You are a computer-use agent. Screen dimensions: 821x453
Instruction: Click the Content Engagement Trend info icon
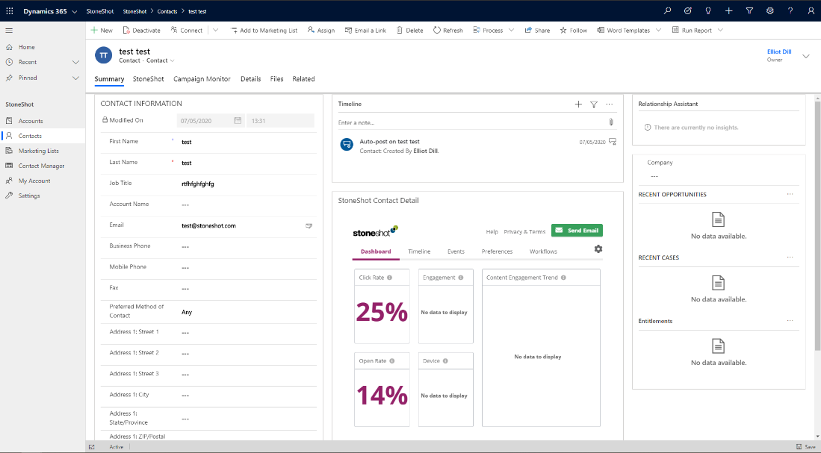[563, 278]
